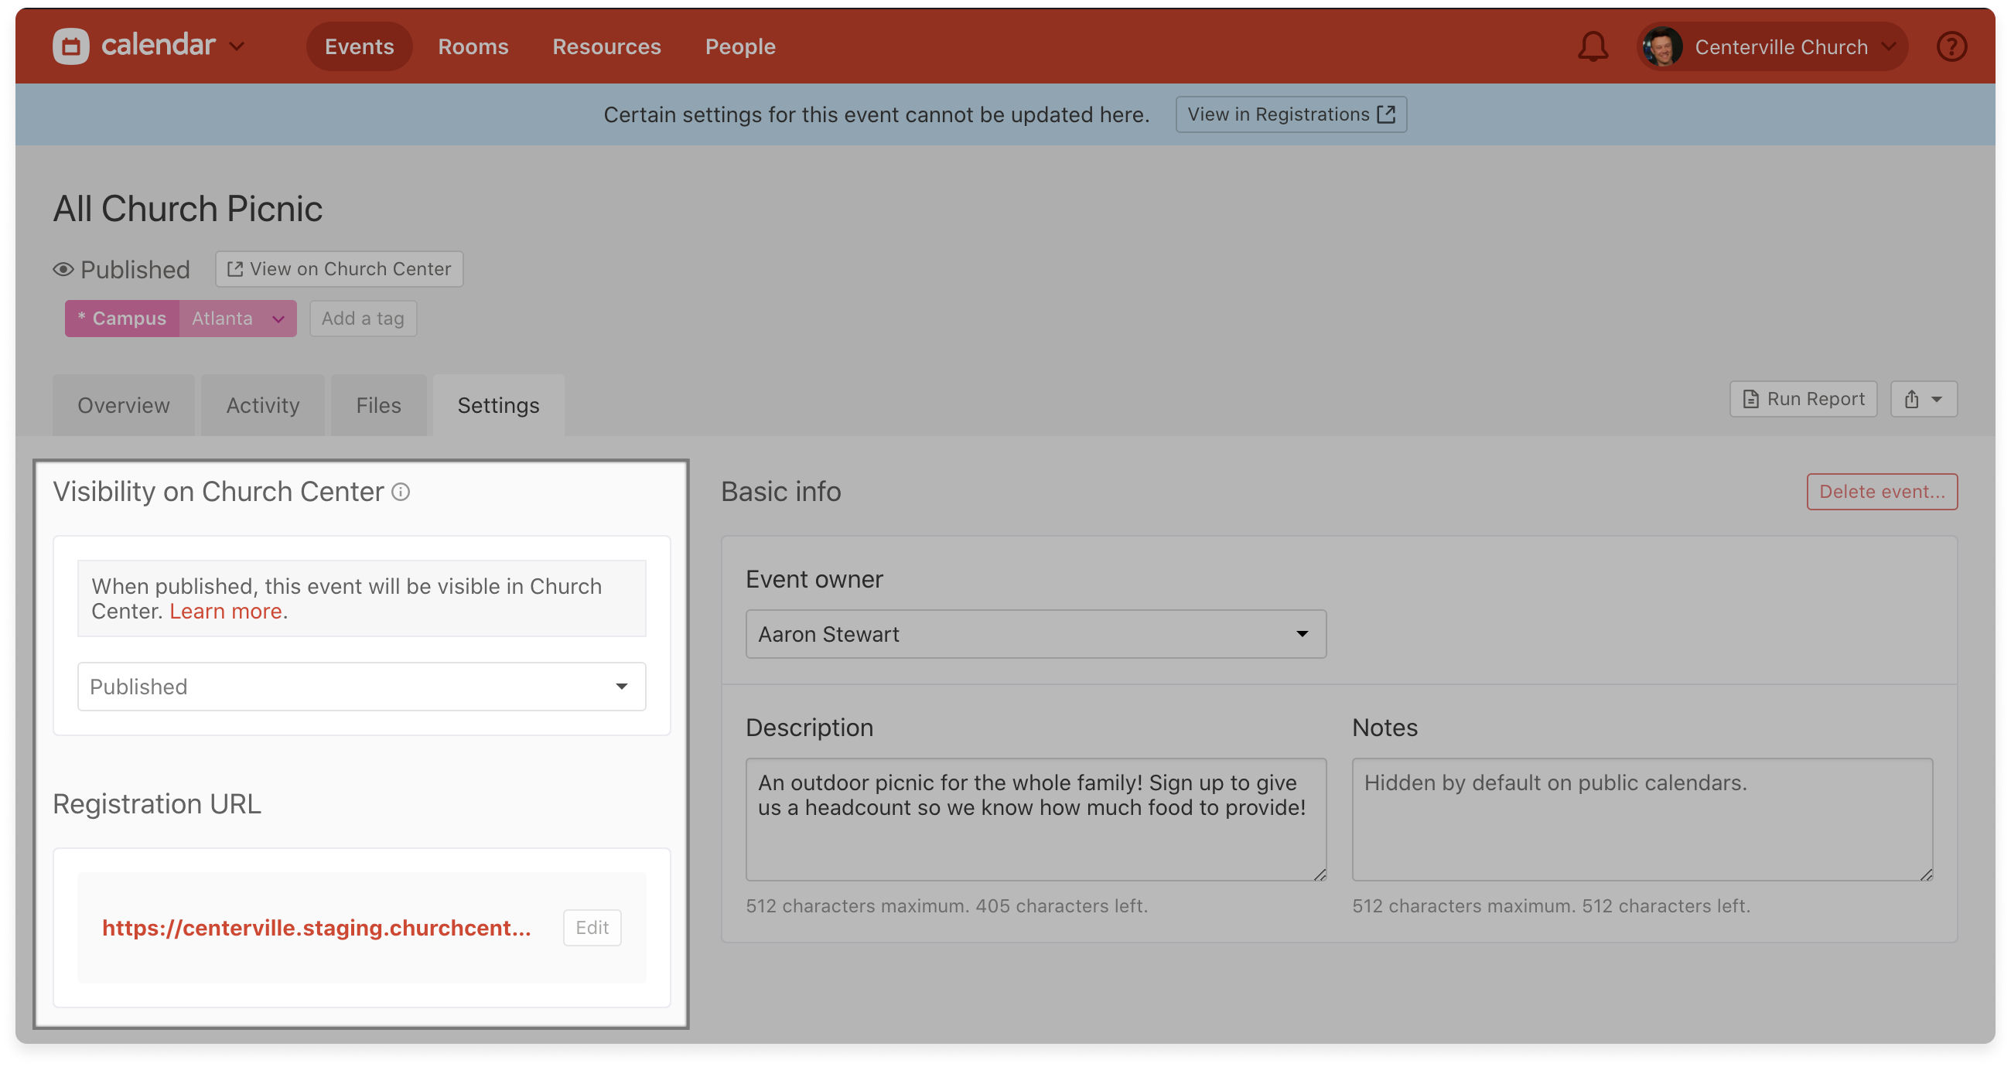This screenshot has width=2011, height=1067.
Task: Expand the Event owner Aaron Stewart dropdown
Action: coord(1035,635)
